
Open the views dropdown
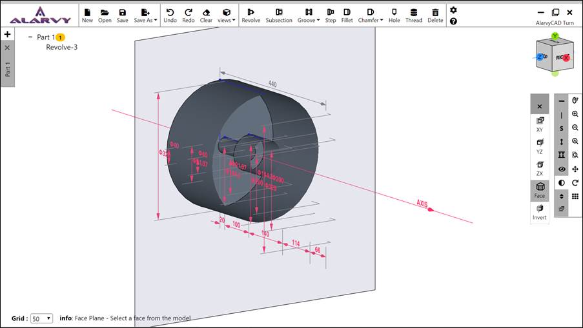coord(227,15)
